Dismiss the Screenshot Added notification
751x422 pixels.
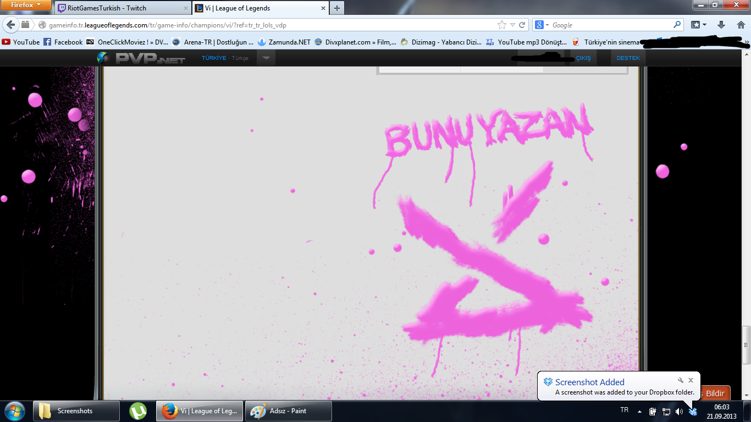[x=691, y=380]
